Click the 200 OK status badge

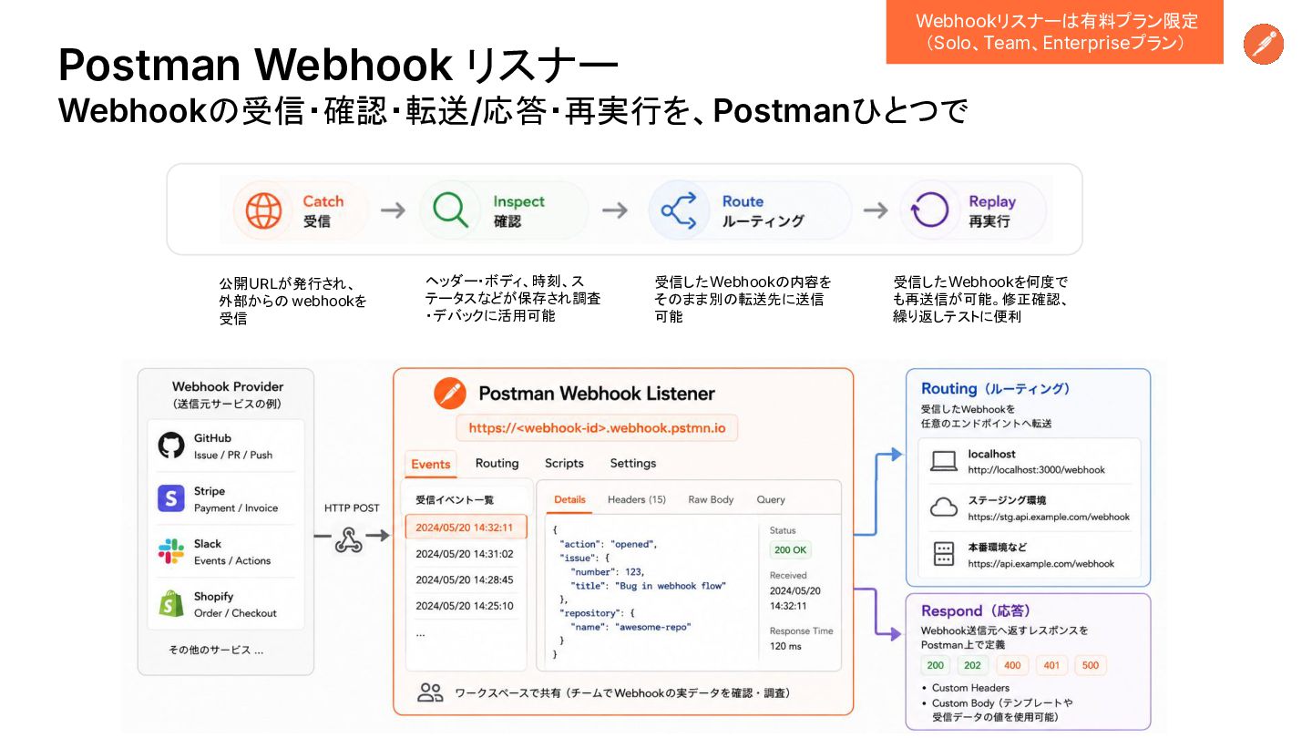[790, 550]
